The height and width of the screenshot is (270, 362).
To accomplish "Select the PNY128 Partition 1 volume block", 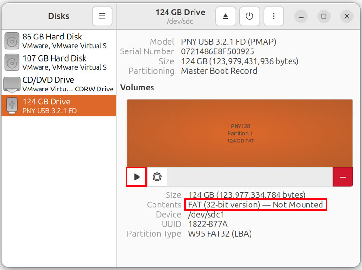I will coord(240,133).
